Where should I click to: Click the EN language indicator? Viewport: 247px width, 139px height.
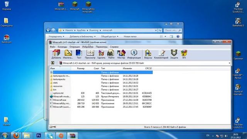208,136
